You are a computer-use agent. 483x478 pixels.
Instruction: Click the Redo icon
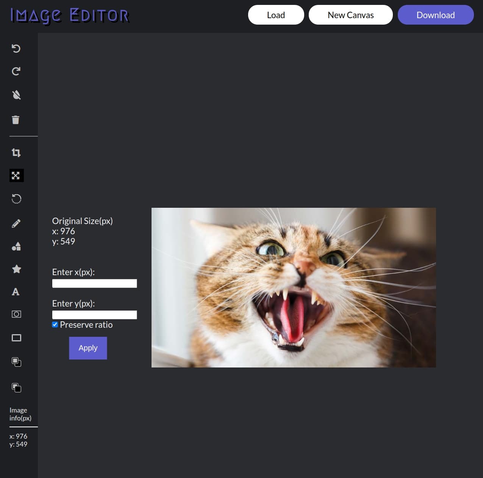16,71
